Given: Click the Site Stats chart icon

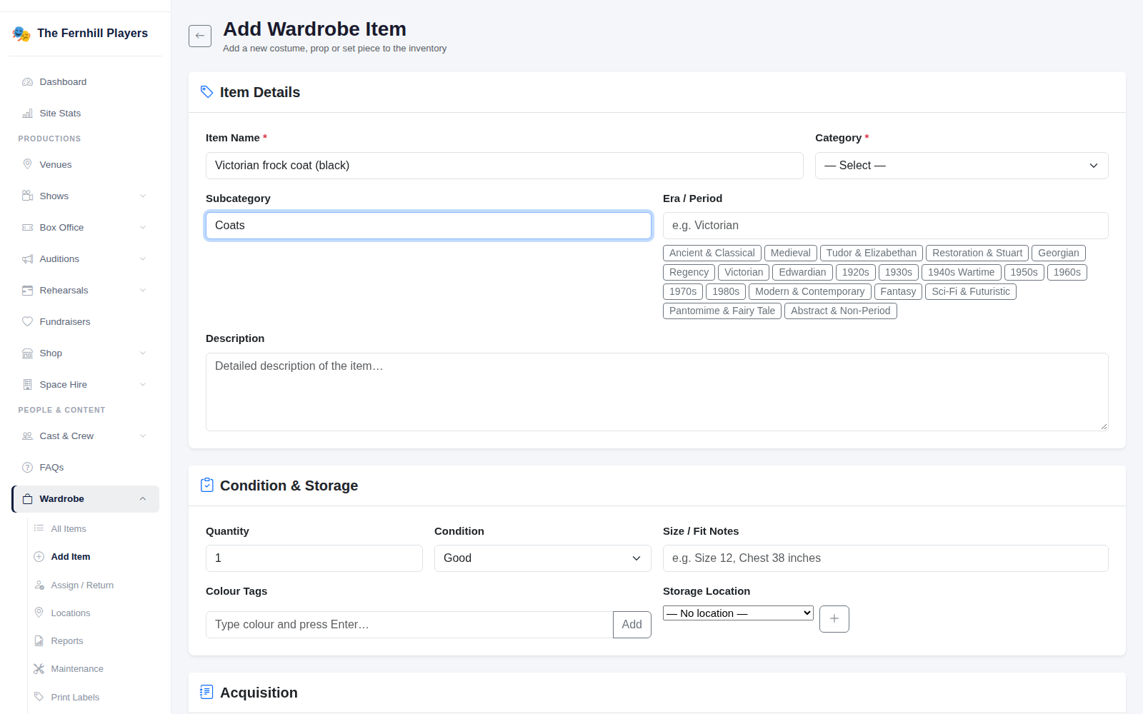Looking at the screenshot, I should pos(27,114).
